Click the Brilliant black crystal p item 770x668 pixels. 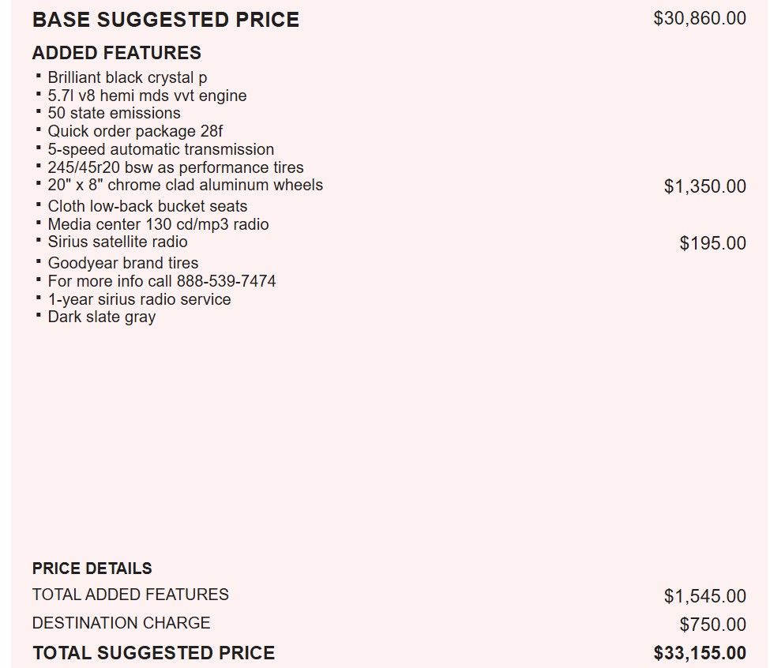click(127, 78)
